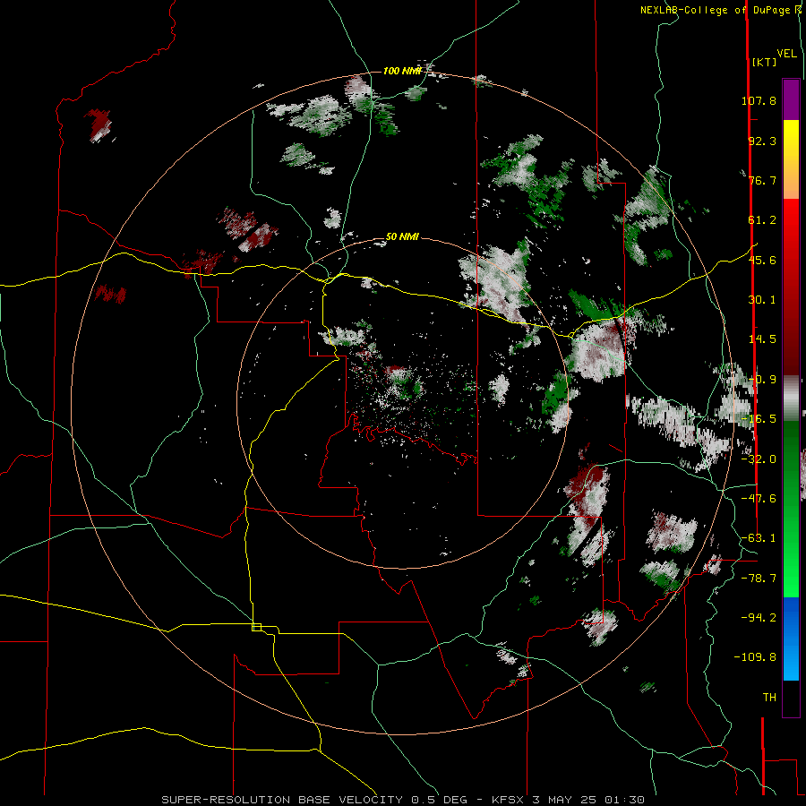Click the bottom caption 'SUPER-RESOLUTION BASE VELOCITY'
Viewport: 806px width, 806px height.
[x=284, y=800]
